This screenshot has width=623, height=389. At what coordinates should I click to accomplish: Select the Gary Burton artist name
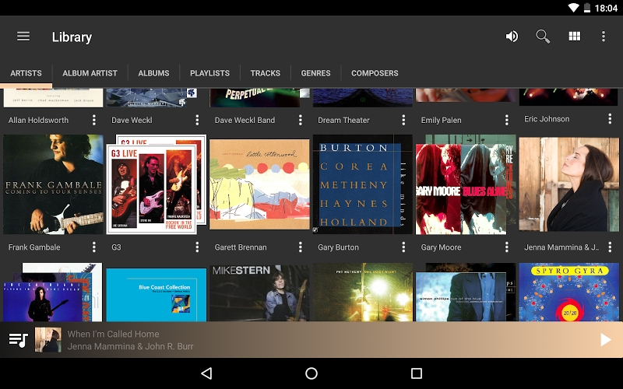pos(338,247)
